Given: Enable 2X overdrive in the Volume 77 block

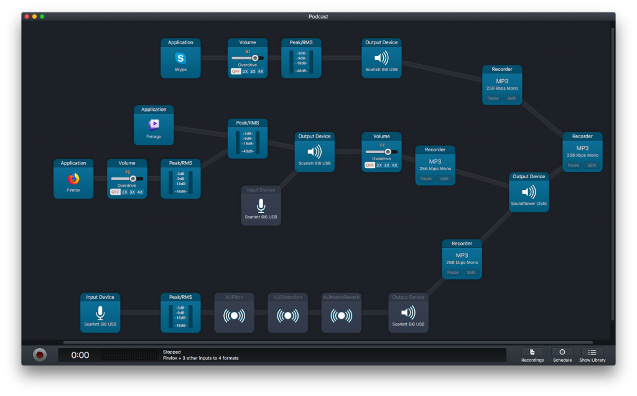Looking at the screenshot, I should point(379,166).
